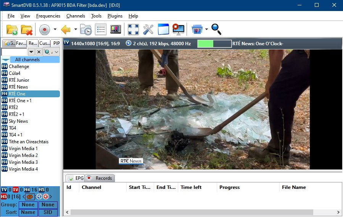Click the monitor with red stop icon

tap(178, 29)
